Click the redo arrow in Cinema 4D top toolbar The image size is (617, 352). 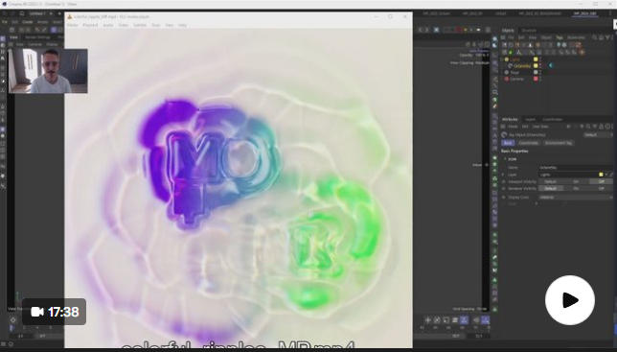point(427,30)
